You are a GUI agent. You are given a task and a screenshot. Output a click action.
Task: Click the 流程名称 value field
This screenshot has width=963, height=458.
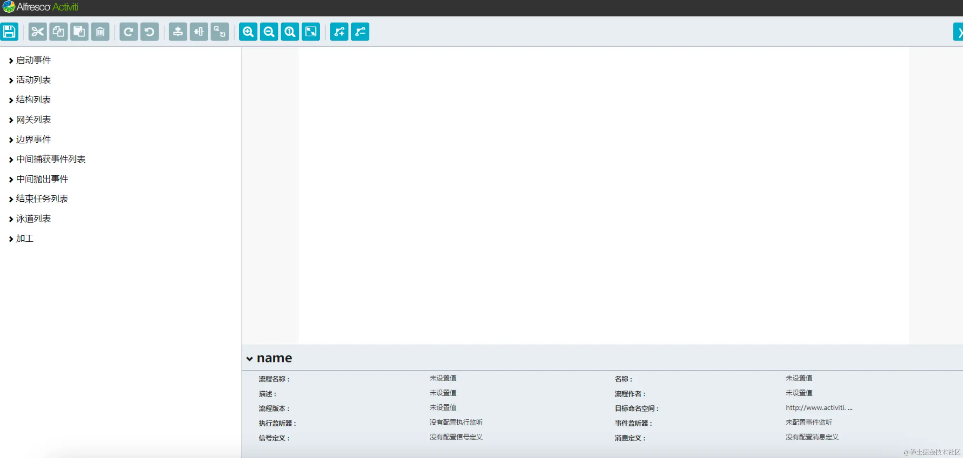[443, 378]
